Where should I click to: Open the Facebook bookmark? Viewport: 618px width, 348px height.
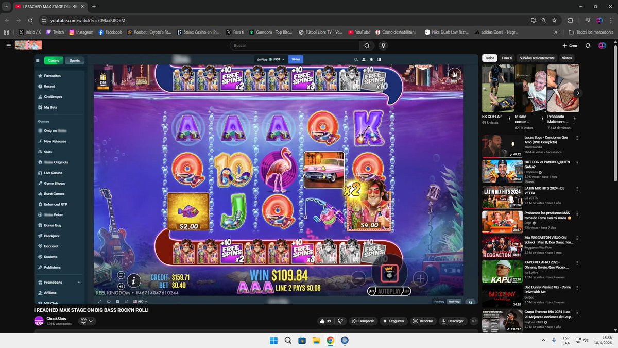tap(110, 32)
